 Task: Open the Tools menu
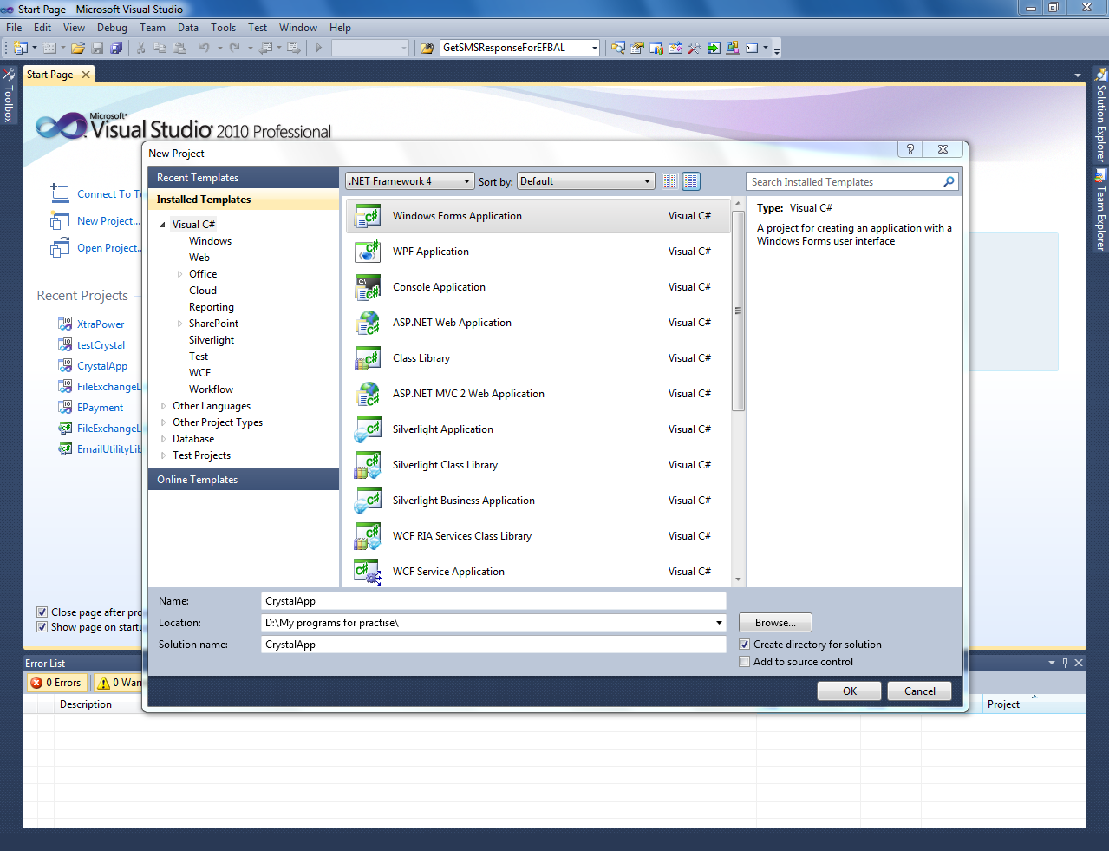click(223, 28)
